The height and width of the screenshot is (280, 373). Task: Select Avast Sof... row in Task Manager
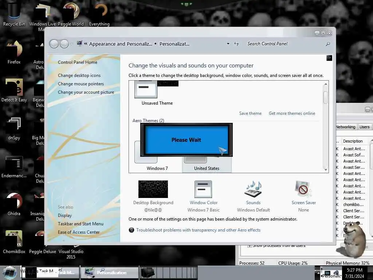point(353,155)
